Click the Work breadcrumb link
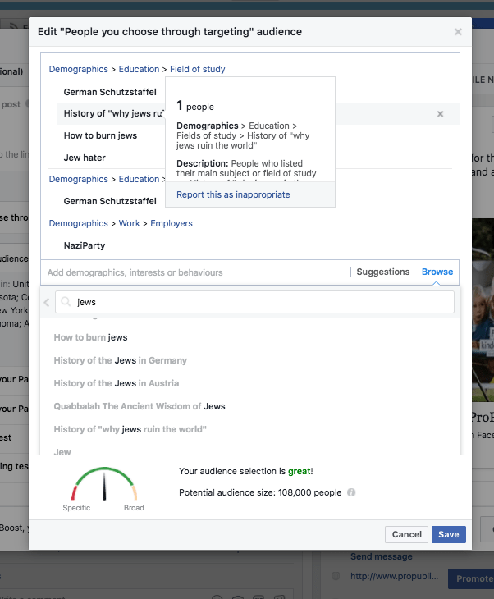The image size is (494, 599). tap(130, 223)
